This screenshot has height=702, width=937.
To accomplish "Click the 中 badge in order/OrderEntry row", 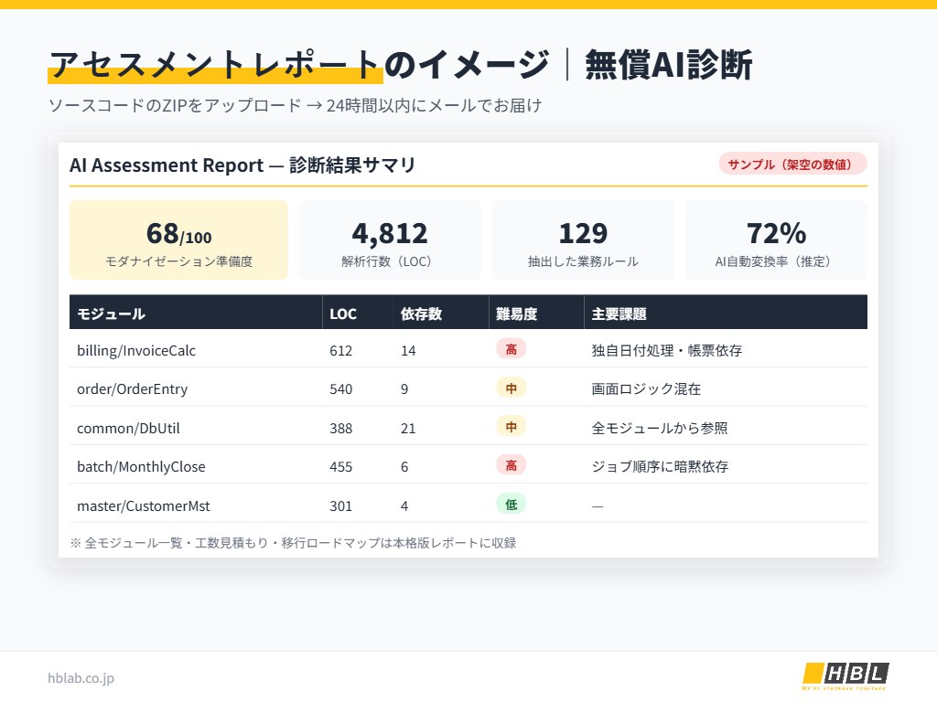I will pos(511,388).
